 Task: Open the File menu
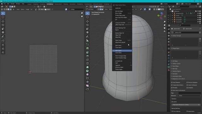pos(5,4)
